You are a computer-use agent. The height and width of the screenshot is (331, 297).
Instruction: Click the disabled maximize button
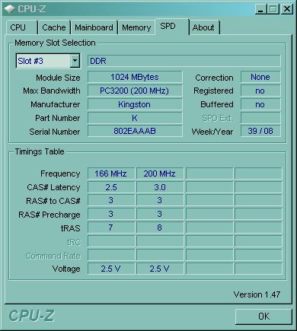tap(273, 9)
